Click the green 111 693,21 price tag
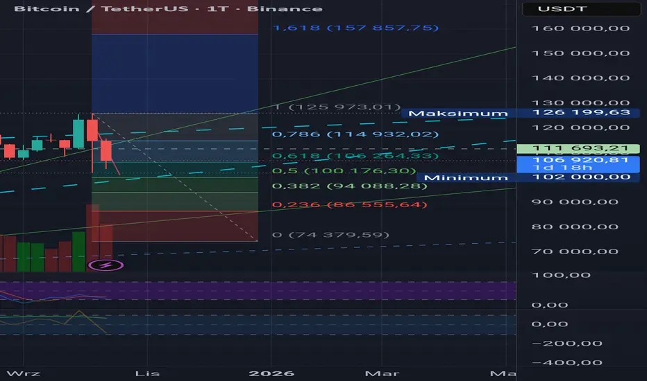Screen dimensions: 647x381 coord(578,148)
